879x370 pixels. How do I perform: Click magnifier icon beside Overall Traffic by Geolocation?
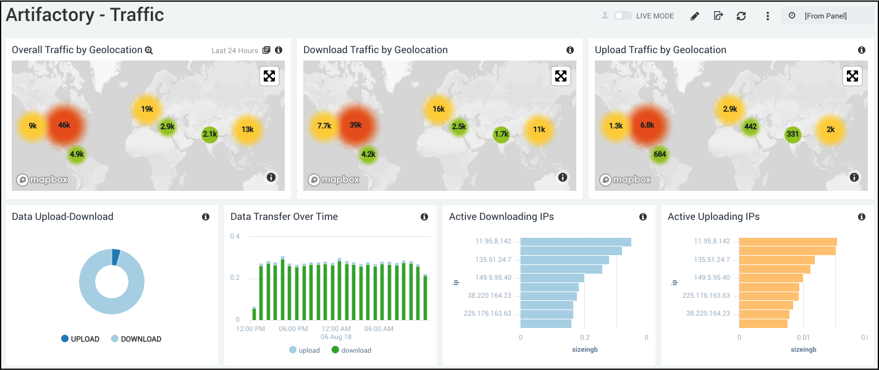tap(149, 50)
